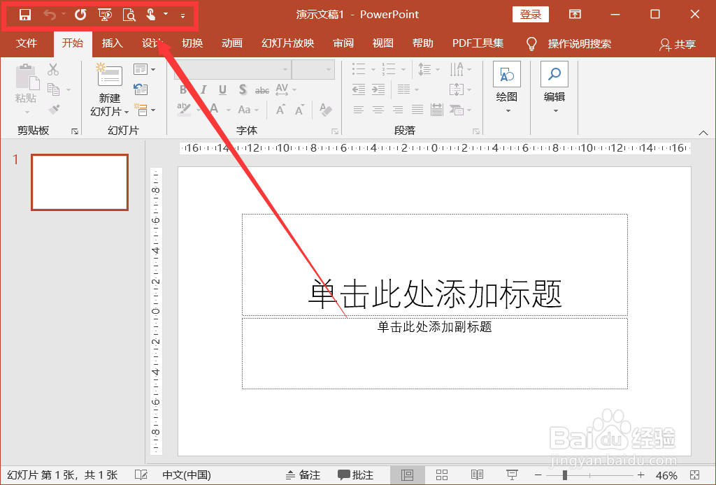Toggle Strikethrough formatting
The image size is (716, 485).
click(262, 90)
